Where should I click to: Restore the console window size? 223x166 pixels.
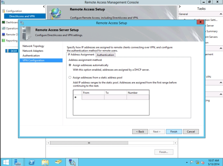209,2
